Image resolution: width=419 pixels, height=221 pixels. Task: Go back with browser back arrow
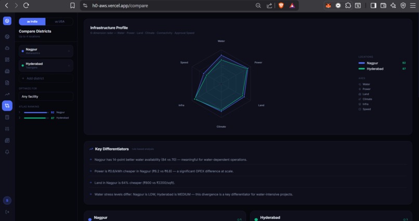click(x=6, y=5)
